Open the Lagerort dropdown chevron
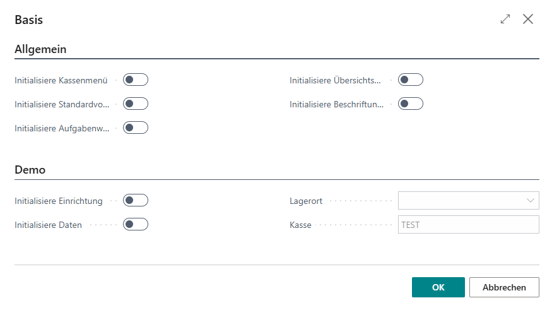Screen dimensions: 552x310 pyautogui.click(x=530, y=201)
